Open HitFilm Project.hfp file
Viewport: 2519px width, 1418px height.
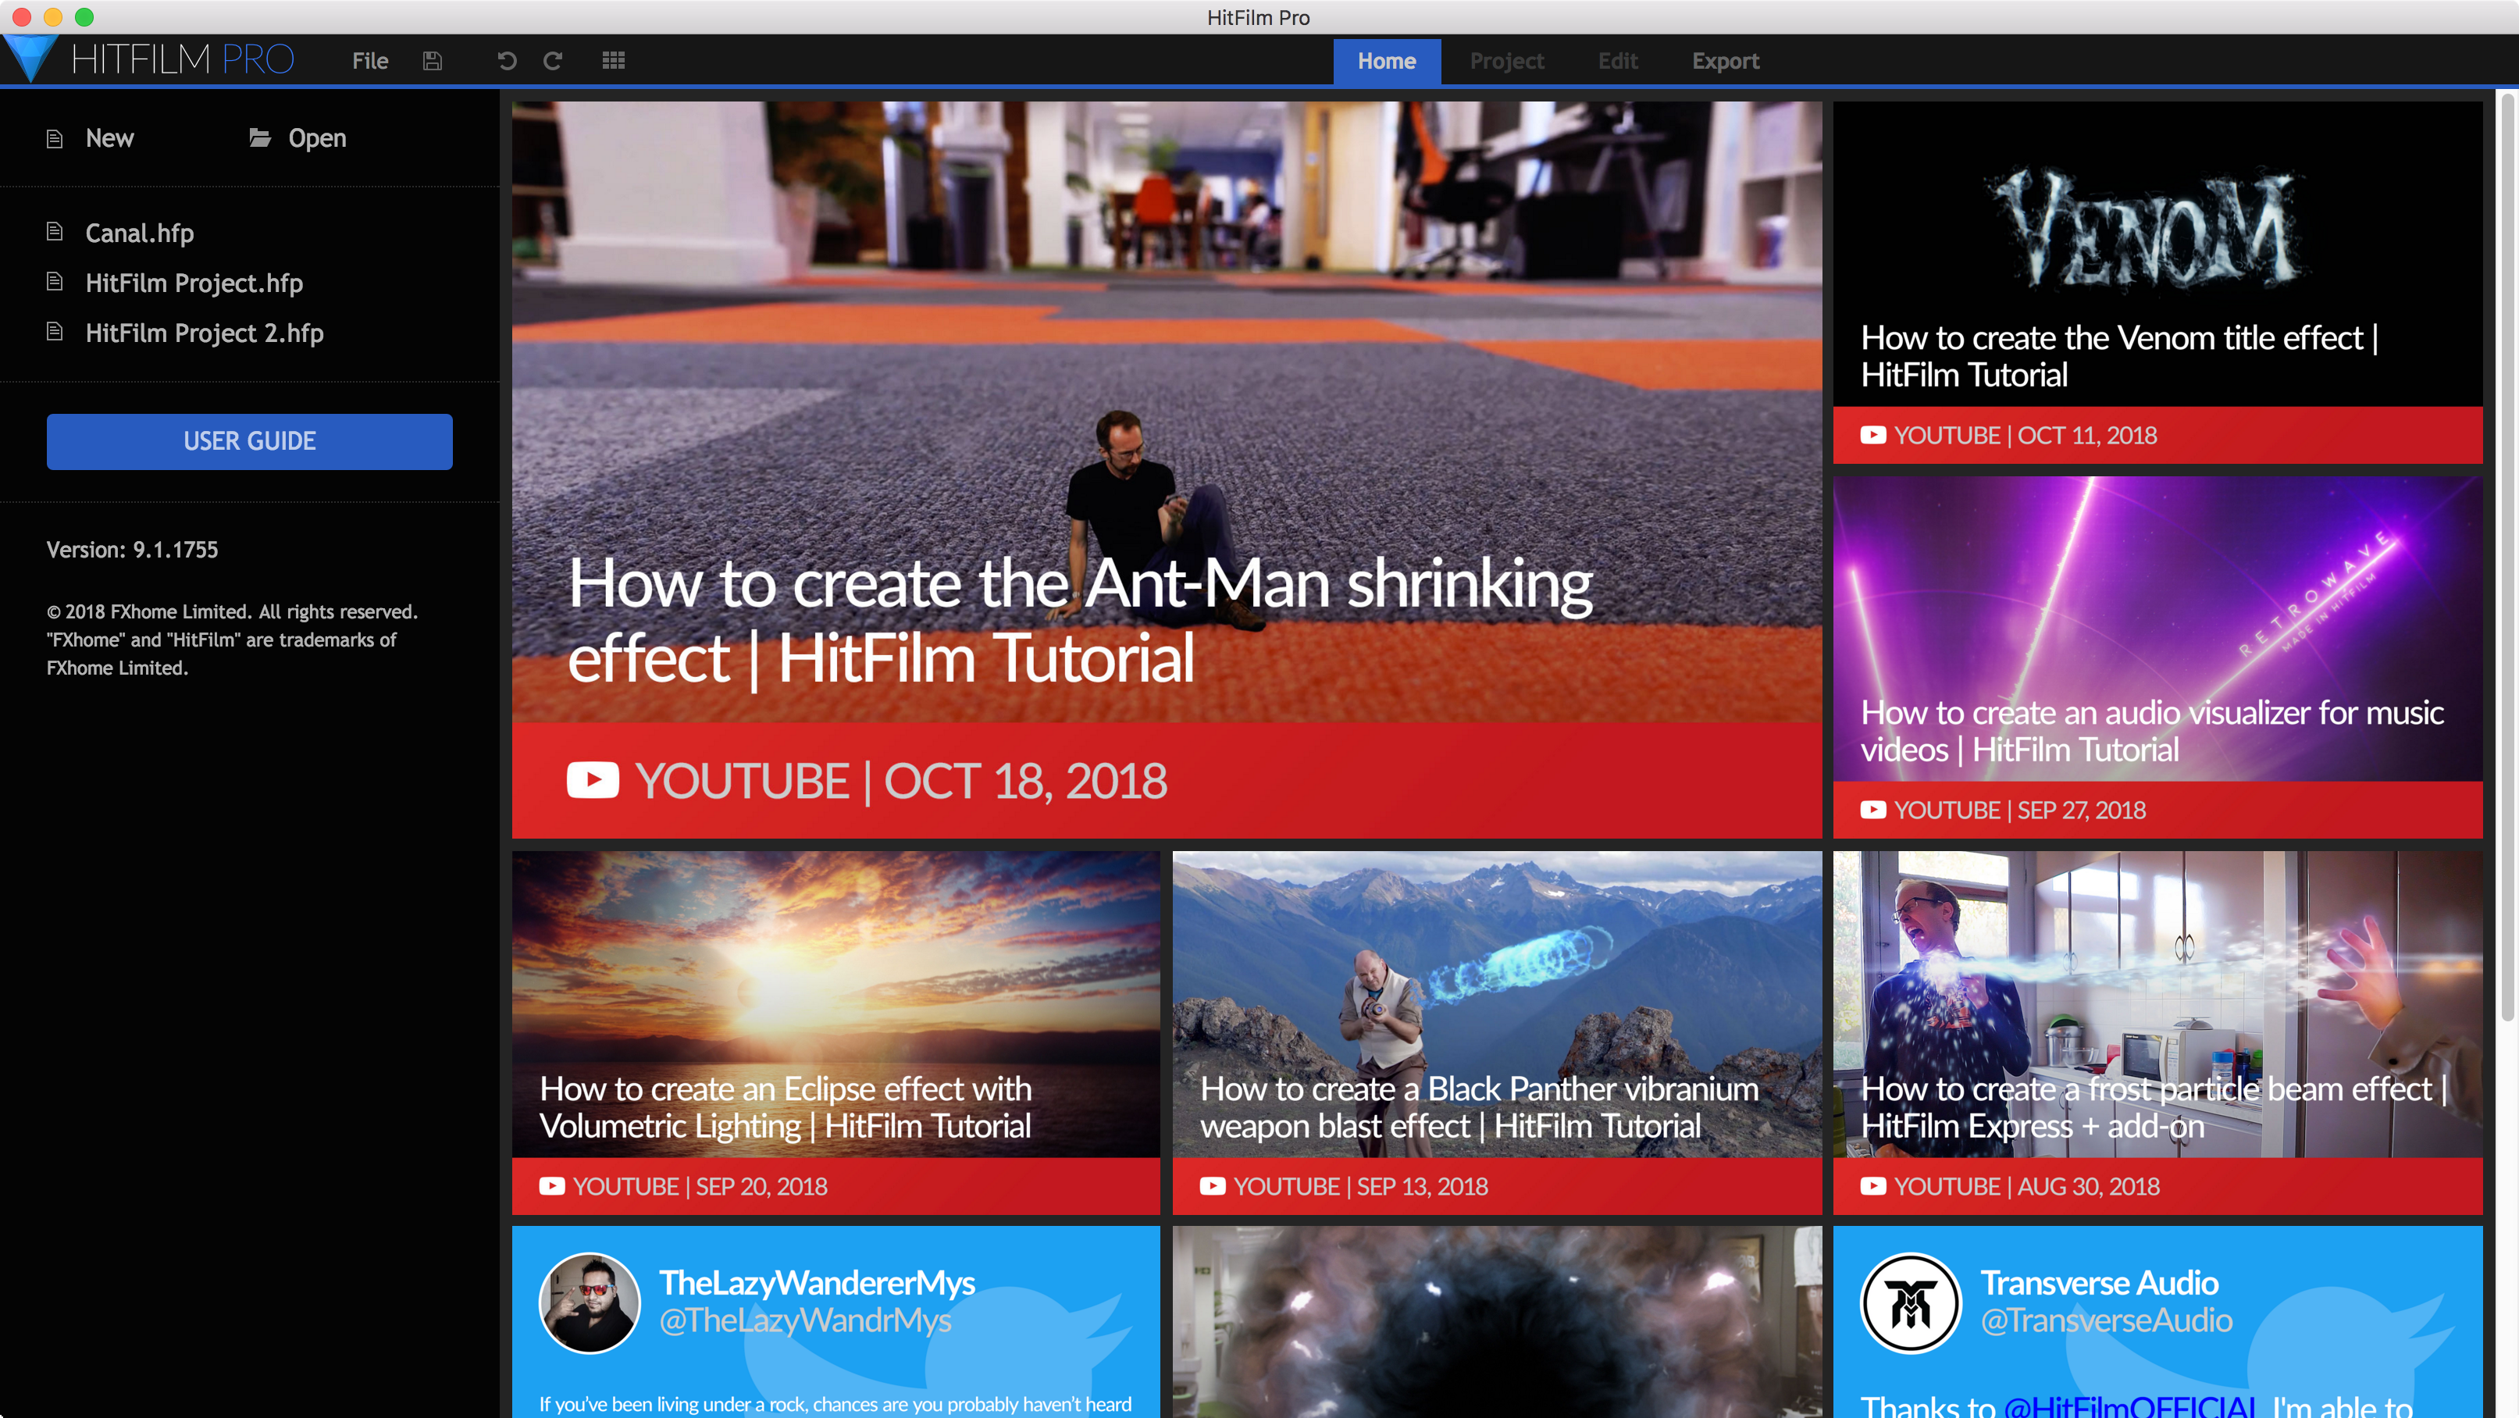coord(194,282)
